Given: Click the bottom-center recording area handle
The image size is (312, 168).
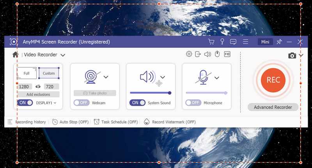Looking at the screenshot, I should [159, 163].
